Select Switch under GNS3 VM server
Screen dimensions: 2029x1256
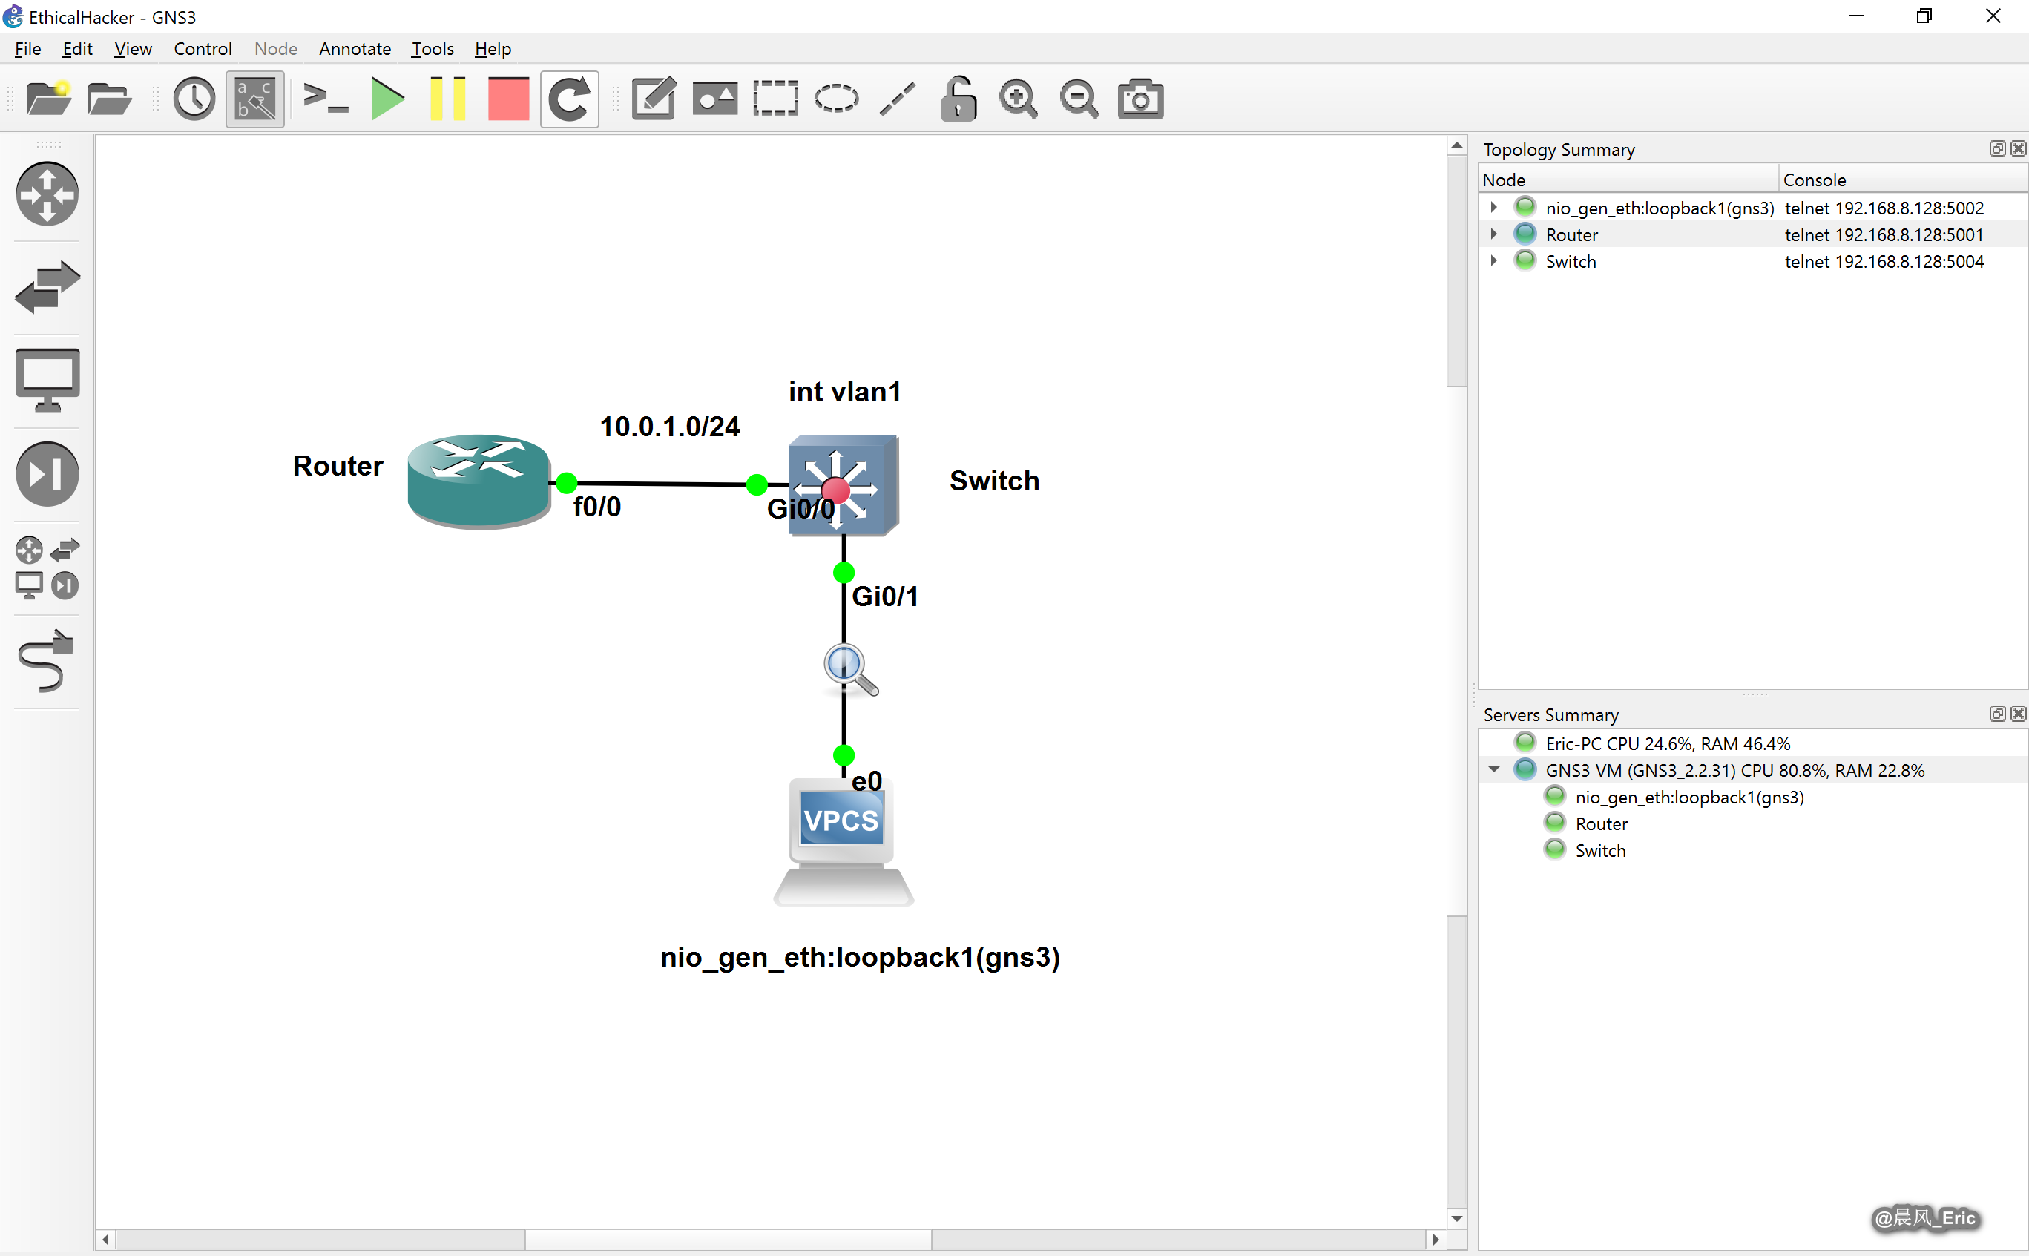1599,849
